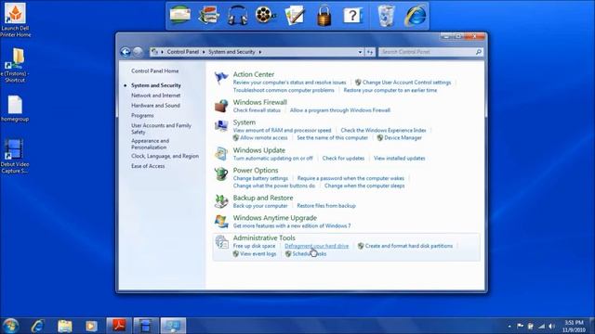
Task: Select Programs in the sidebar
Action: 142,115
